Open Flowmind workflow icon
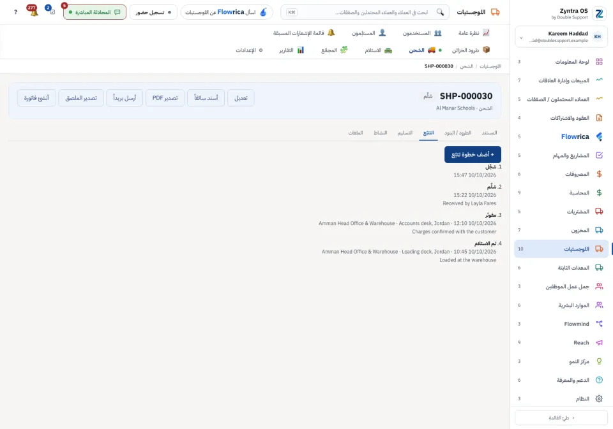Viewport: 613px width, 429px height. 599,324
